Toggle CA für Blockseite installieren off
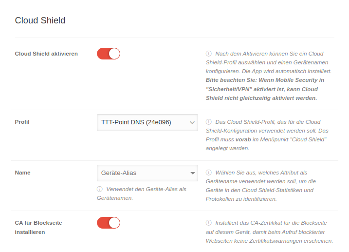Viewport: 349px width, 252px height. pyautogui.click(x=109, y=223)
